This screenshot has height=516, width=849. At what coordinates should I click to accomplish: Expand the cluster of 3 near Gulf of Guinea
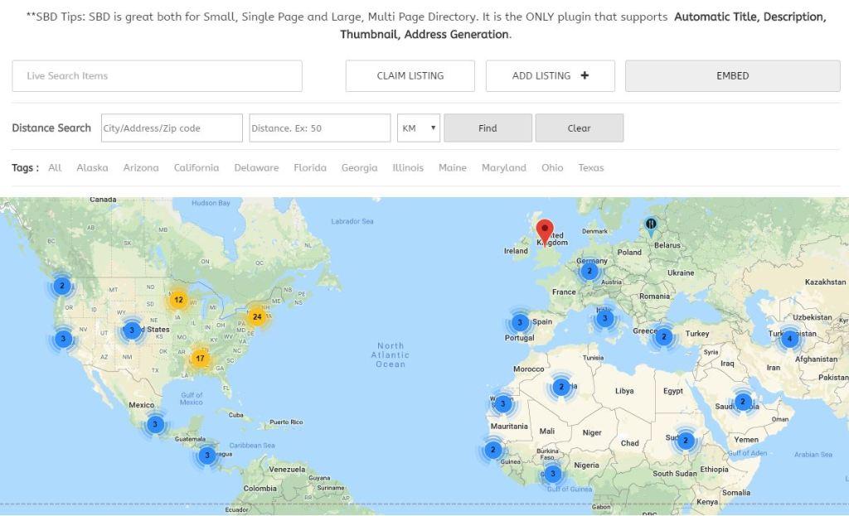(x=552, y=474)
